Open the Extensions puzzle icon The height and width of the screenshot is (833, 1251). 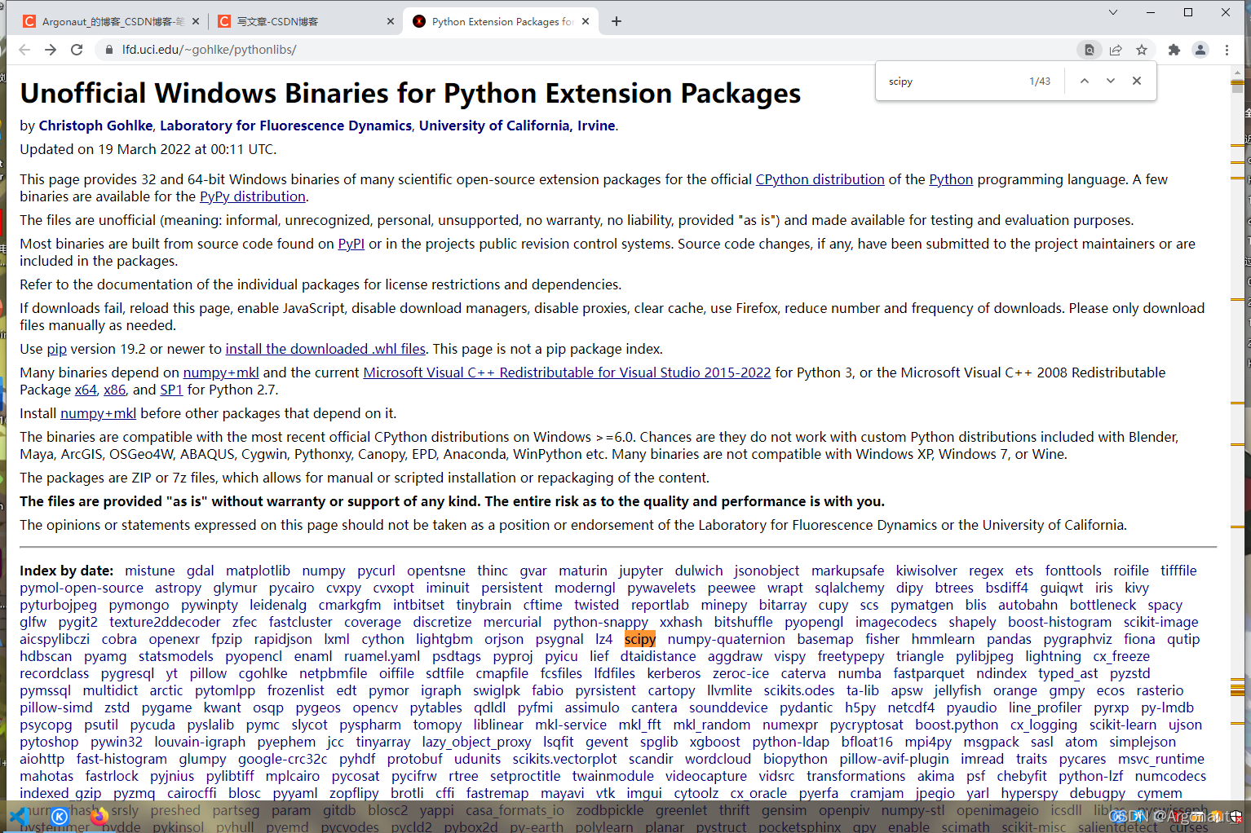[1174, 50]
